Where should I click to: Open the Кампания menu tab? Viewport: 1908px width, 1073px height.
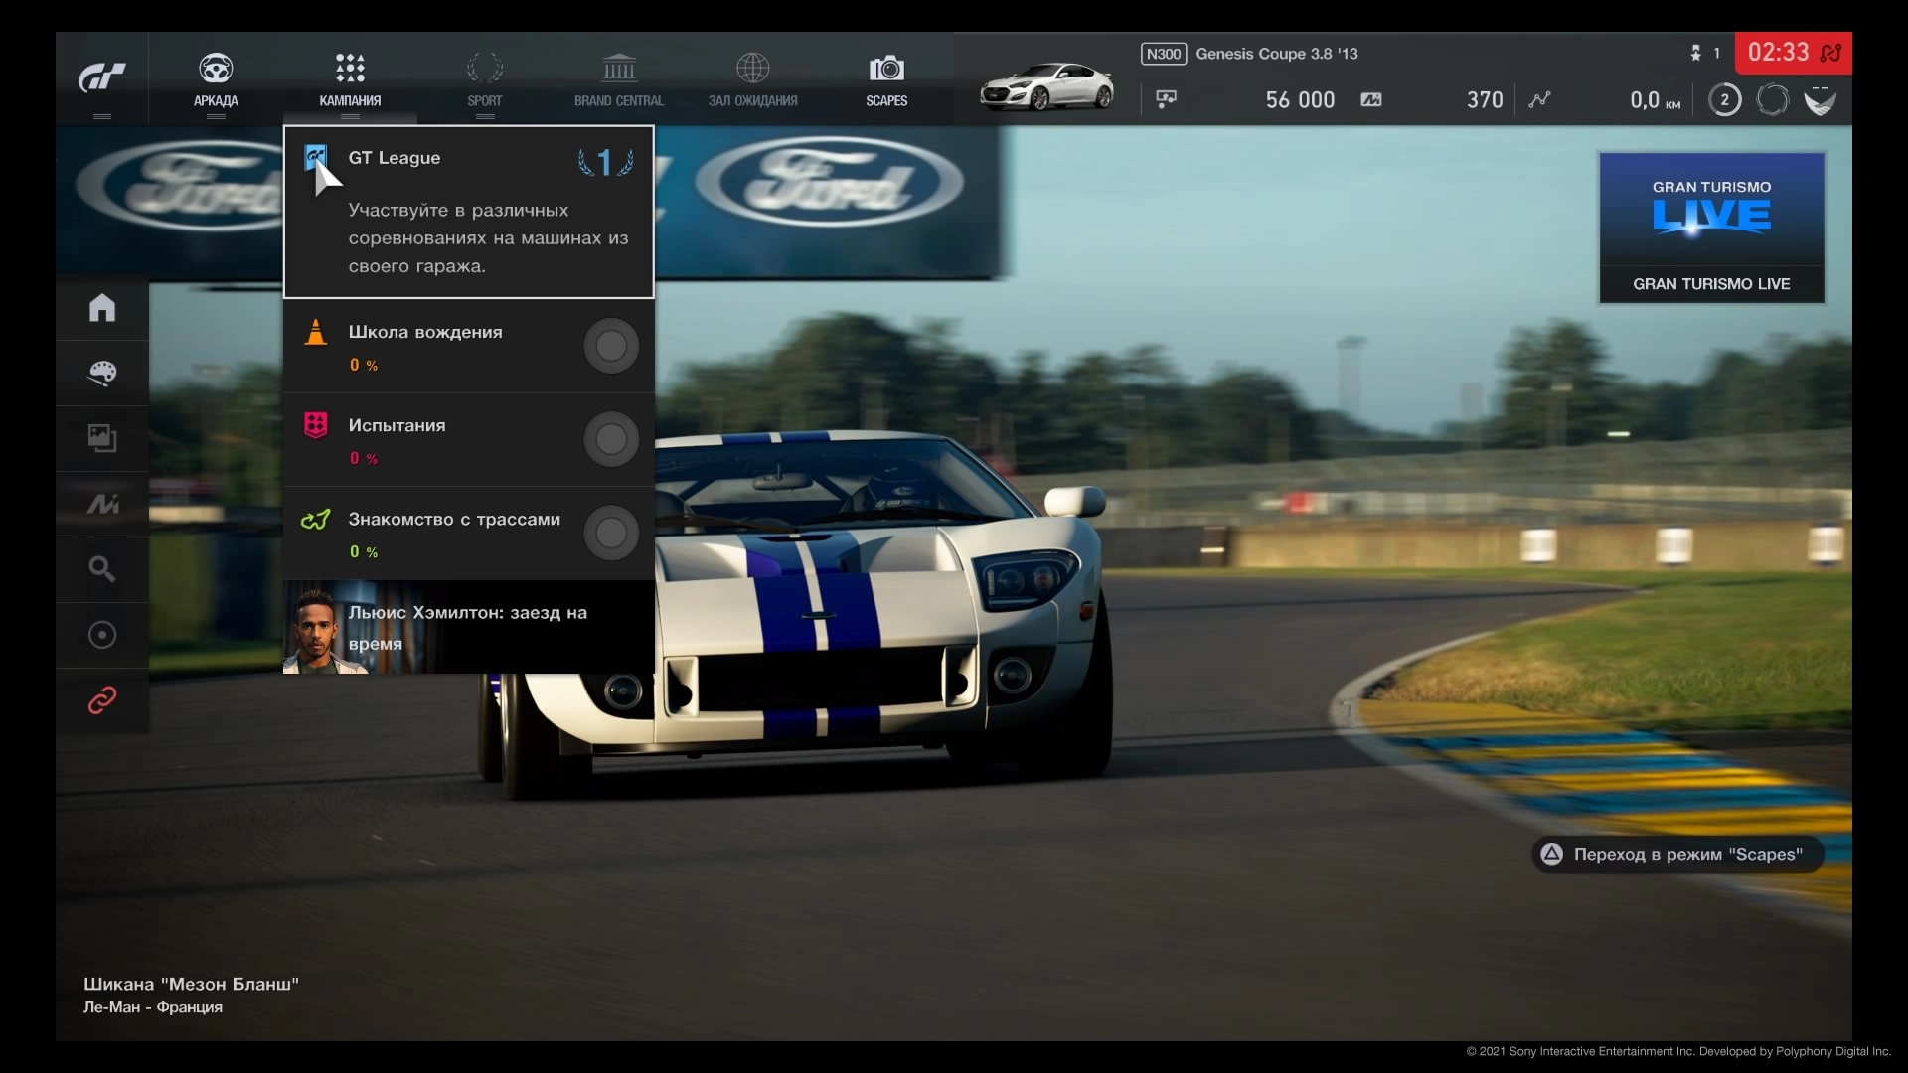(350, 79)
